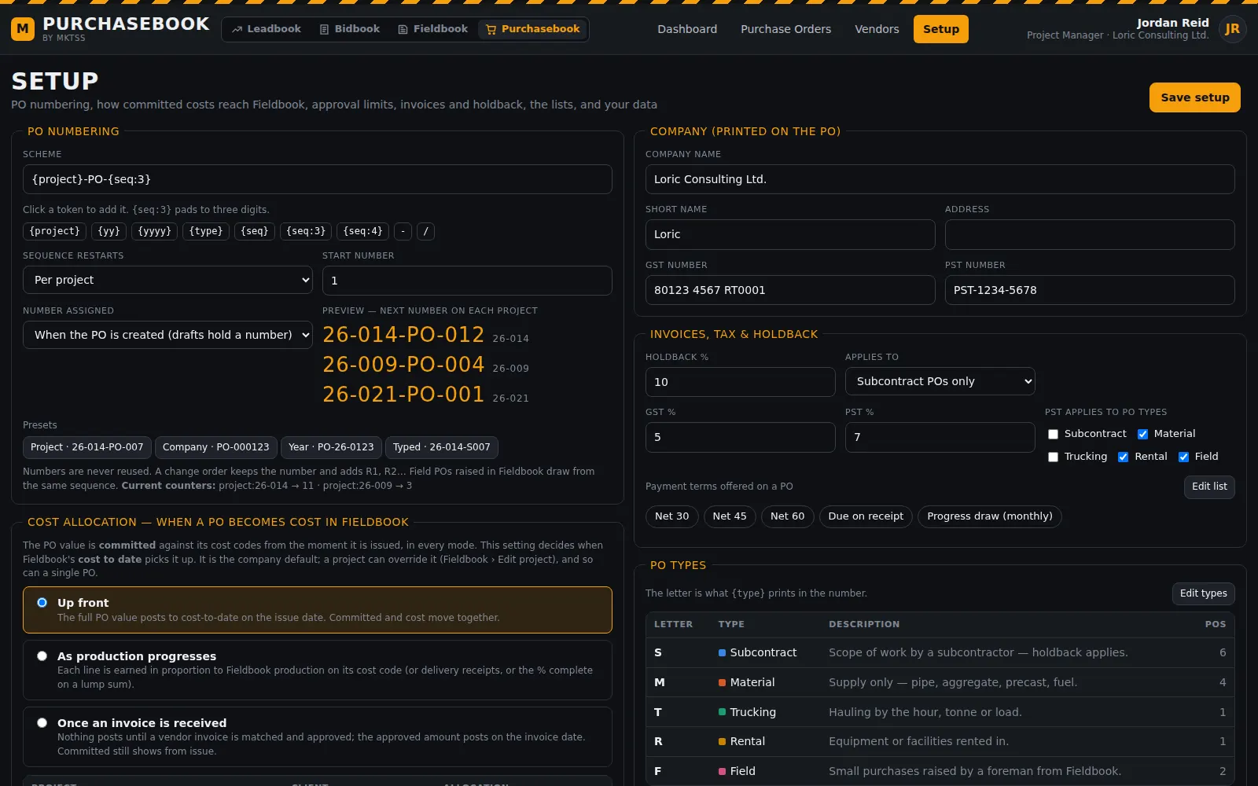Check the Trucking PST checkbox
This screenshot has height=786, width=1258.
coord(1053,457)
